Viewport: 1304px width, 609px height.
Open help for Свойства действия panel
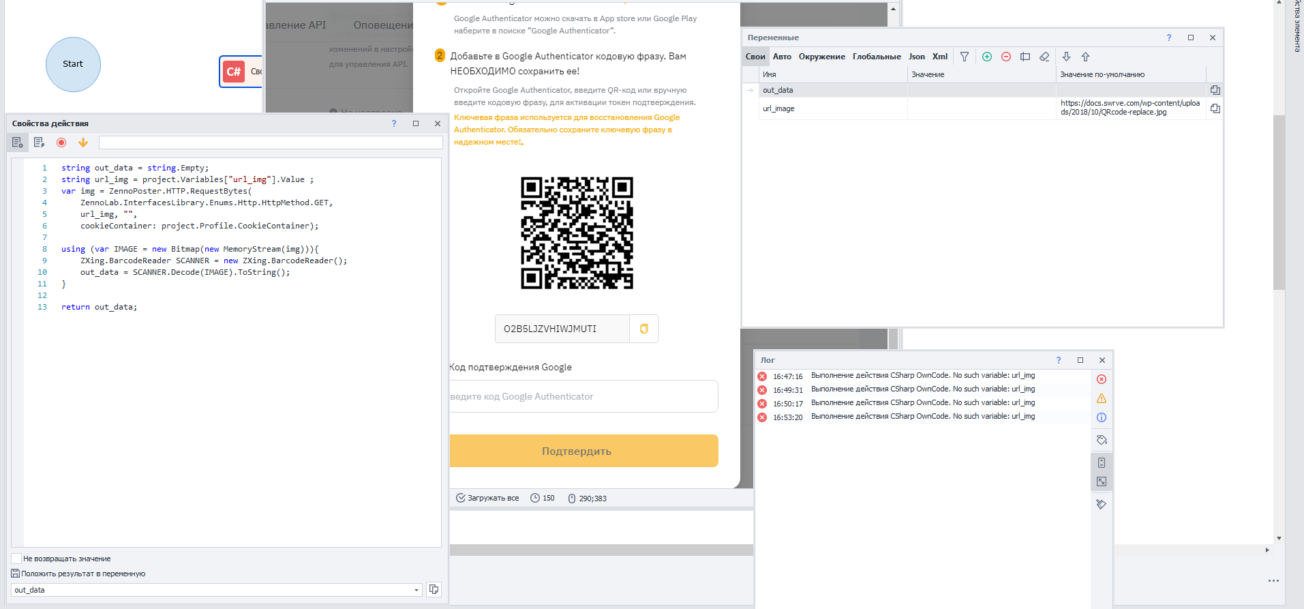(394, 123)
